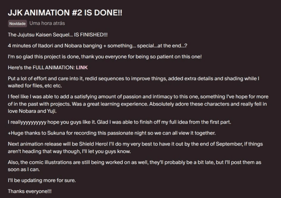Click the 'Was a great learning experience' paragraph

click(x=138, y=104)
